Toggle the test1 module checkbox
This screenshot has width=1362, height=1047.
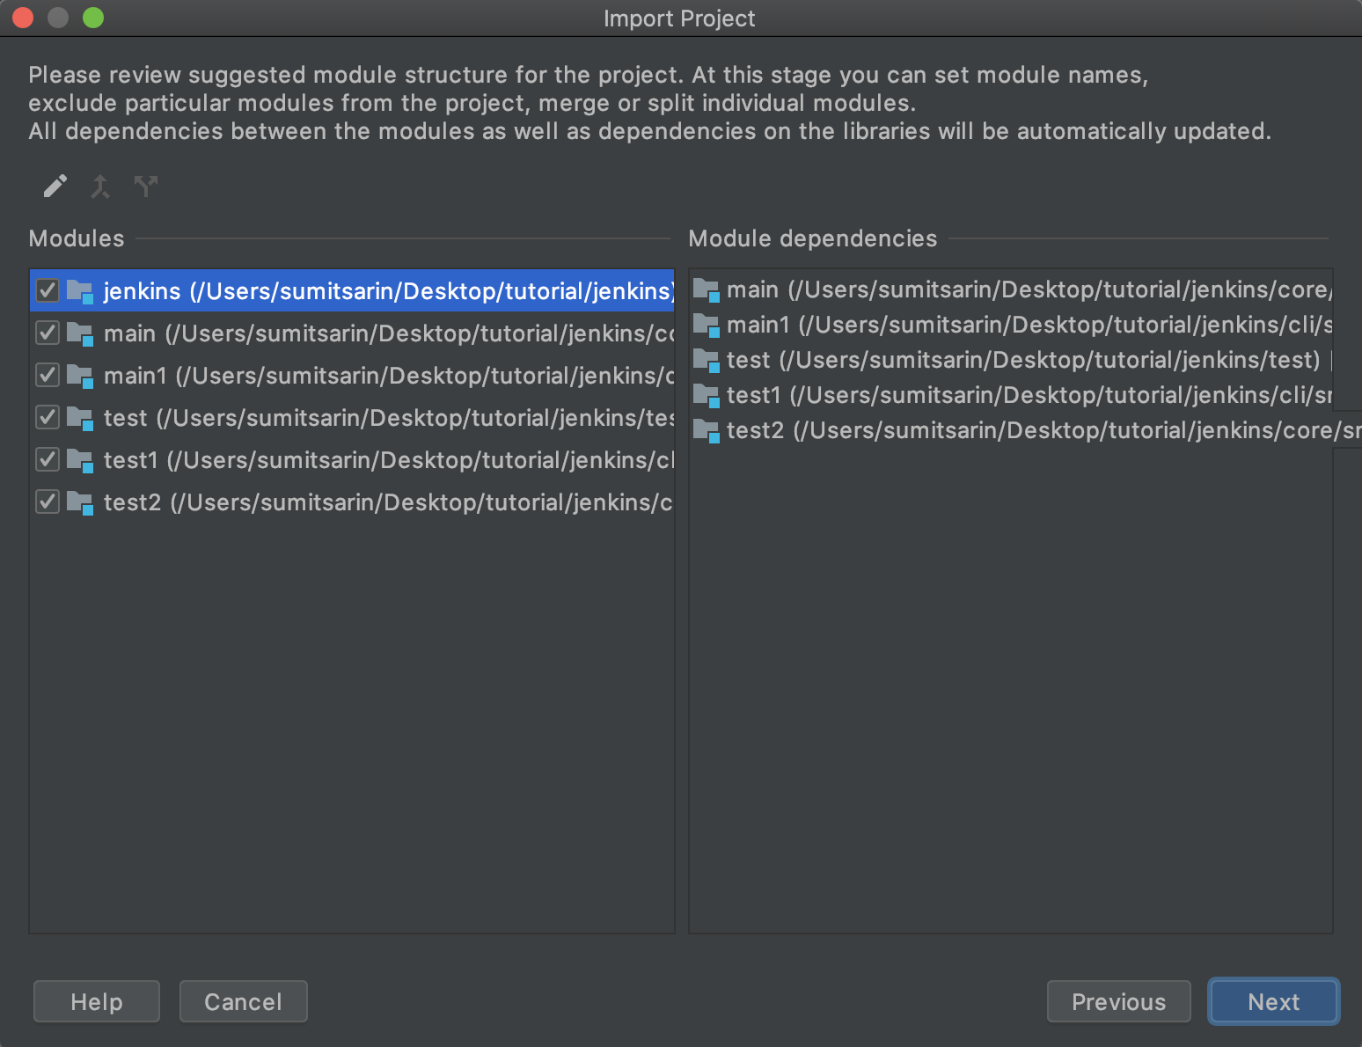point(48,459)
